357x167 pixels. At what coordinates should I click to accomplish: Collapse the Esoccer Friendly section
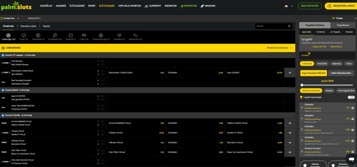[290, 115]
